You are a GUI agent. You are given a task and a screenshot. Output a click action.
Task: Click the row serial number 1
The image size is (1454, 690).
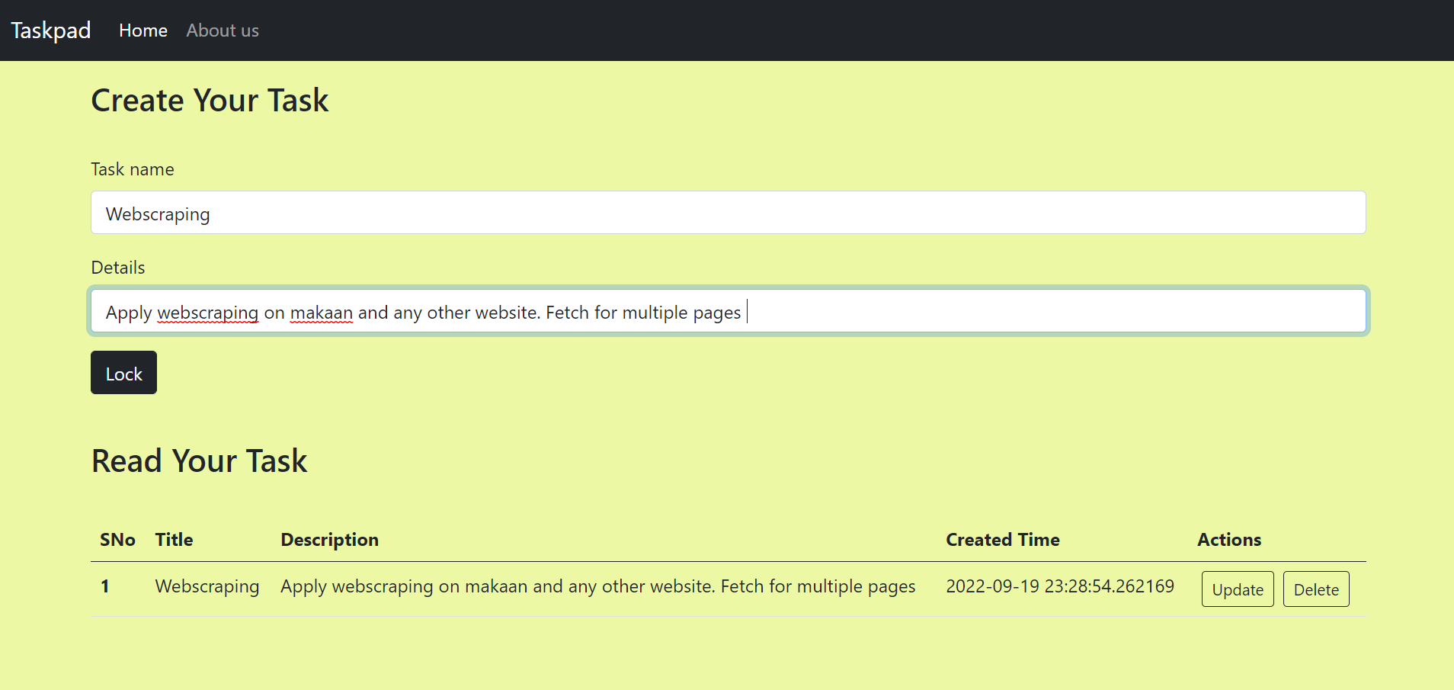coord(105,586)
